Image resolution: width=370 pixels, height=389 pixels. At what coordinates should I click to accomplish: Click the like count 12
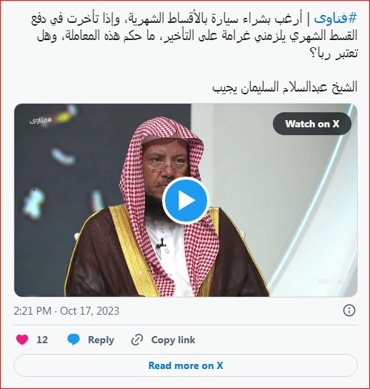[x=42, y=340]
